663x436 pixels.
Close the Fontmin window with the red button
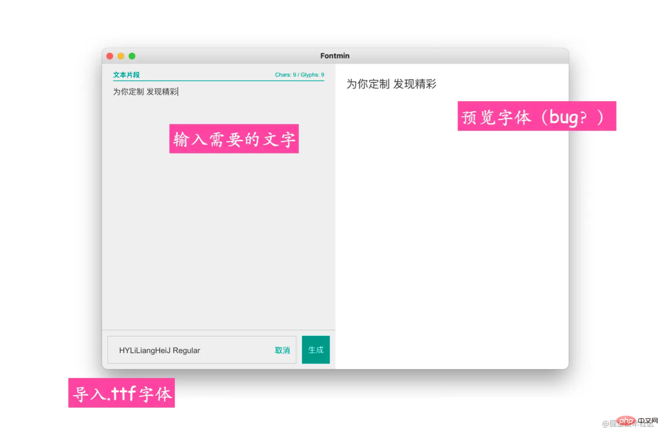point(110,56)
